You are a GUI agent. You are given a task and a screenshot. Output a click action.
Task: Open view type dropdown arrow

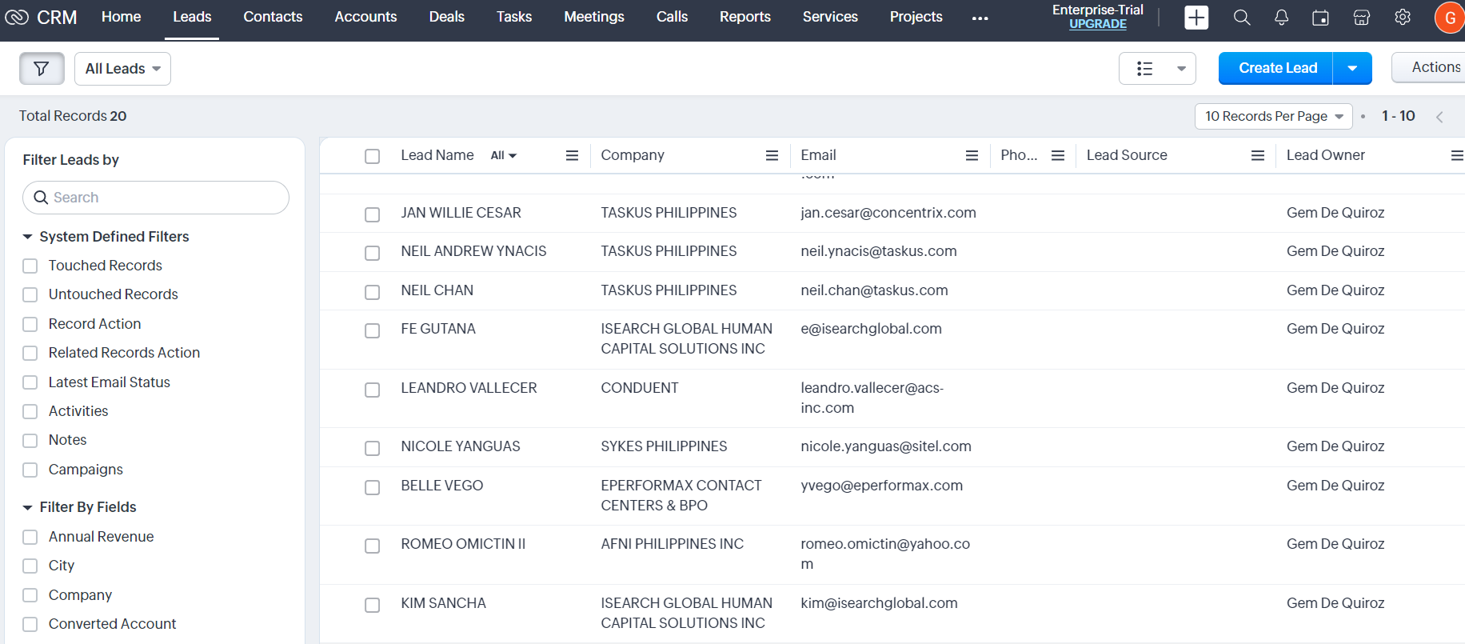[x=1181, y=69]
